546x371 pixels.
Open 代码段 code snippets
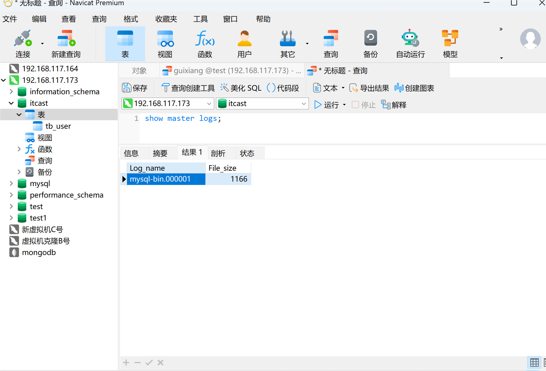coord(283,88)
